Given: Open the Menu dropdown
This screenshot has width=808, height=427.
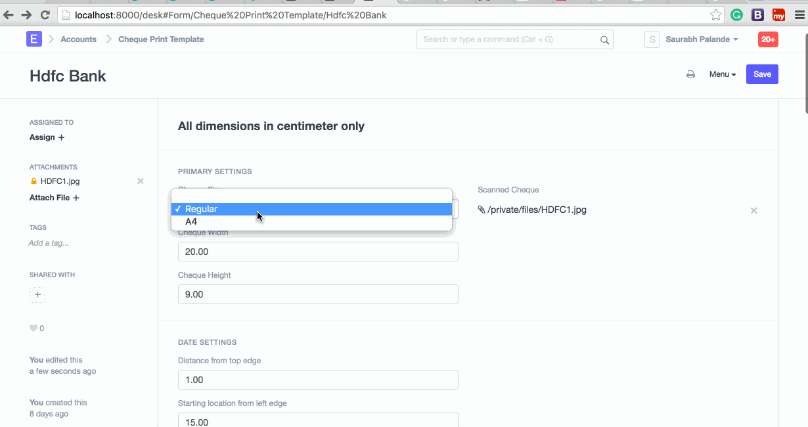Looking at the screenshot, I should pos(722,75).
